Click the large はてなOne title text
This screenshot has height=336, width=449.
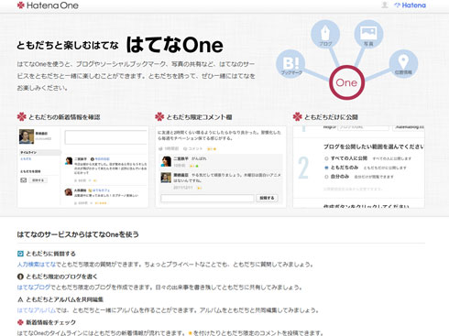tap(175, 45)
